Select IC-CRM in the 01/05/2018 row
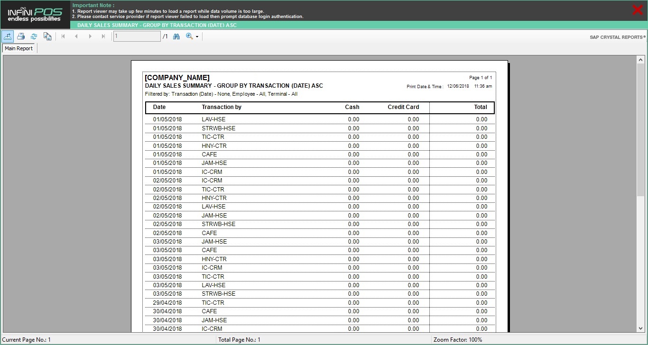 point(212,172)
